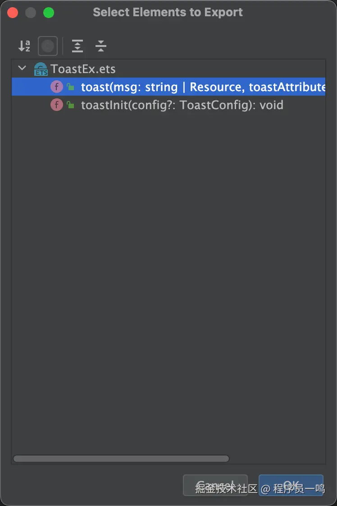Select toastInit(config?: ToastConfig): void entry

pyautogui.click(x=182, y=105)
